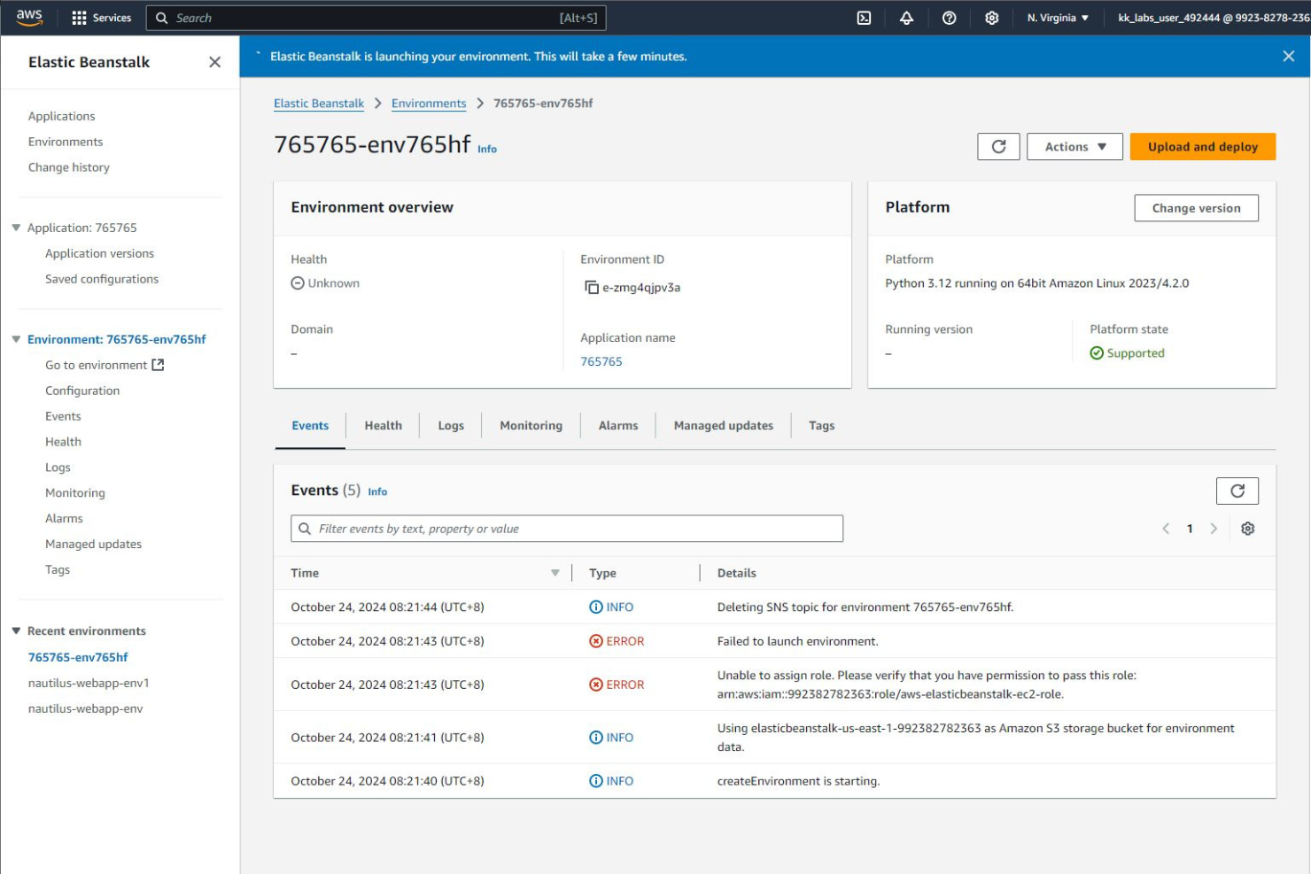Open the notifications bell
This screenshot has height=874, width=1311.
905,17
